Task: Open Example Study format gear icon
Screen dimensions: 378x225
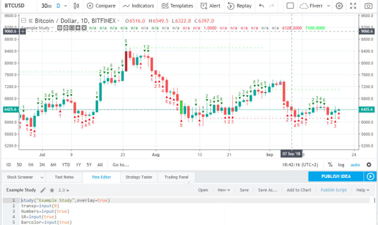Action: tap(66, 28)
